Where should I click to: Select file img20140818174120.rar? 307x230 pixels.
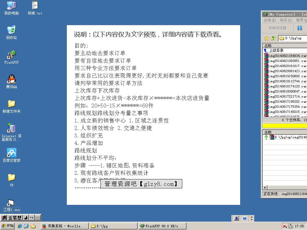click(x=285, y=86)
